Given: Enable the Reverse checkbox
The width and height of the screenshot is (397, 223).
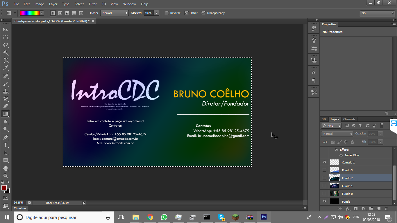Looking at the screenshot, I should click(167, 13).
